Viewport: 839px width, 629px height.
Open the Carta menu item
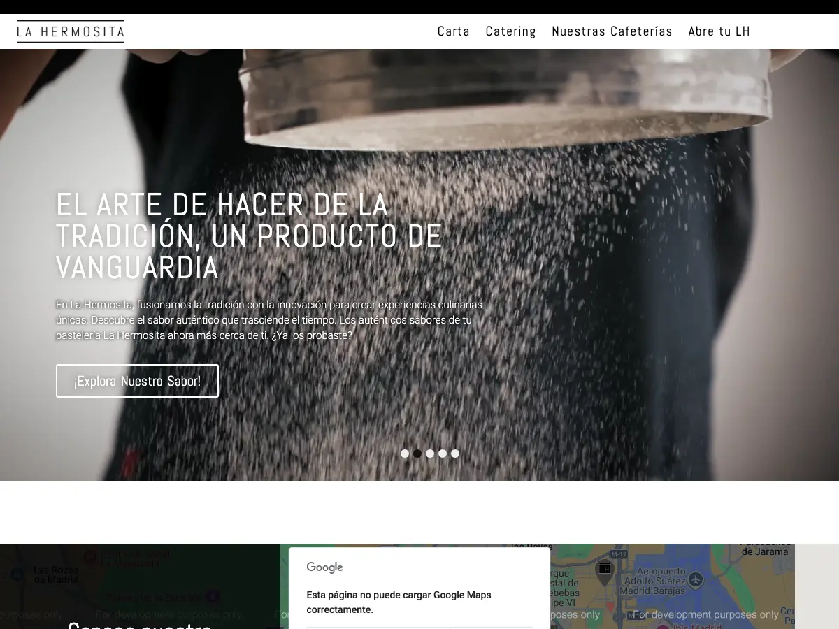[454, 31]
